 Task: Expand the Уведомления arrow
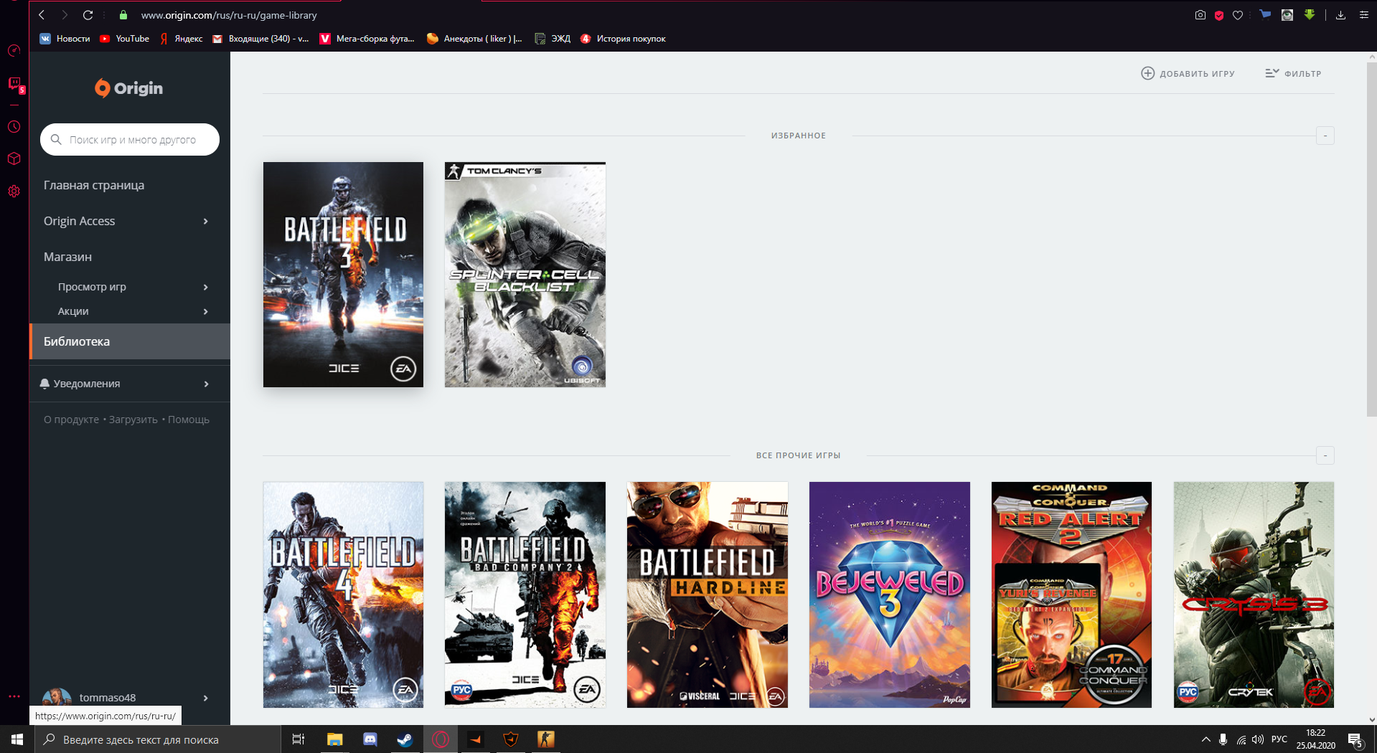coord(206,384)
